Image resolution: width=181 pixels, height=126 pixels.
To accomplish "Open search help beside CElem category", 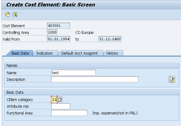I will pyautogui.click(x=60, y=99).
